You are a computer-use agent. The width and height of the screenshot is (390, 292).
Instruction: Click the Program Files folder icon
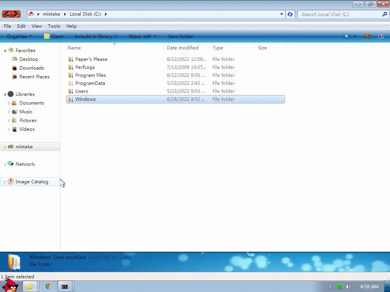click(x=70, y=75)
